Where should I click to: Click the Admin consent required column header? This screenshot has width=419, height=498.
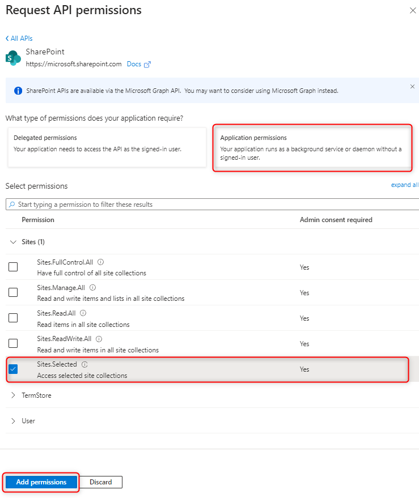(336, 220)
